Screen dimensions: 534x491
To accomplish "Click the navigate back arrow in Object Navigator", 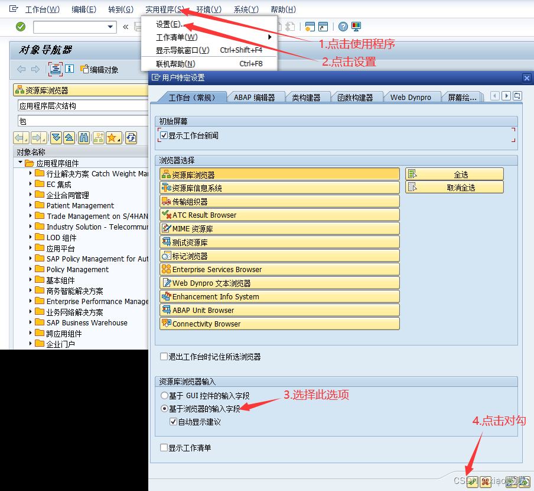I will click(21, 69).
